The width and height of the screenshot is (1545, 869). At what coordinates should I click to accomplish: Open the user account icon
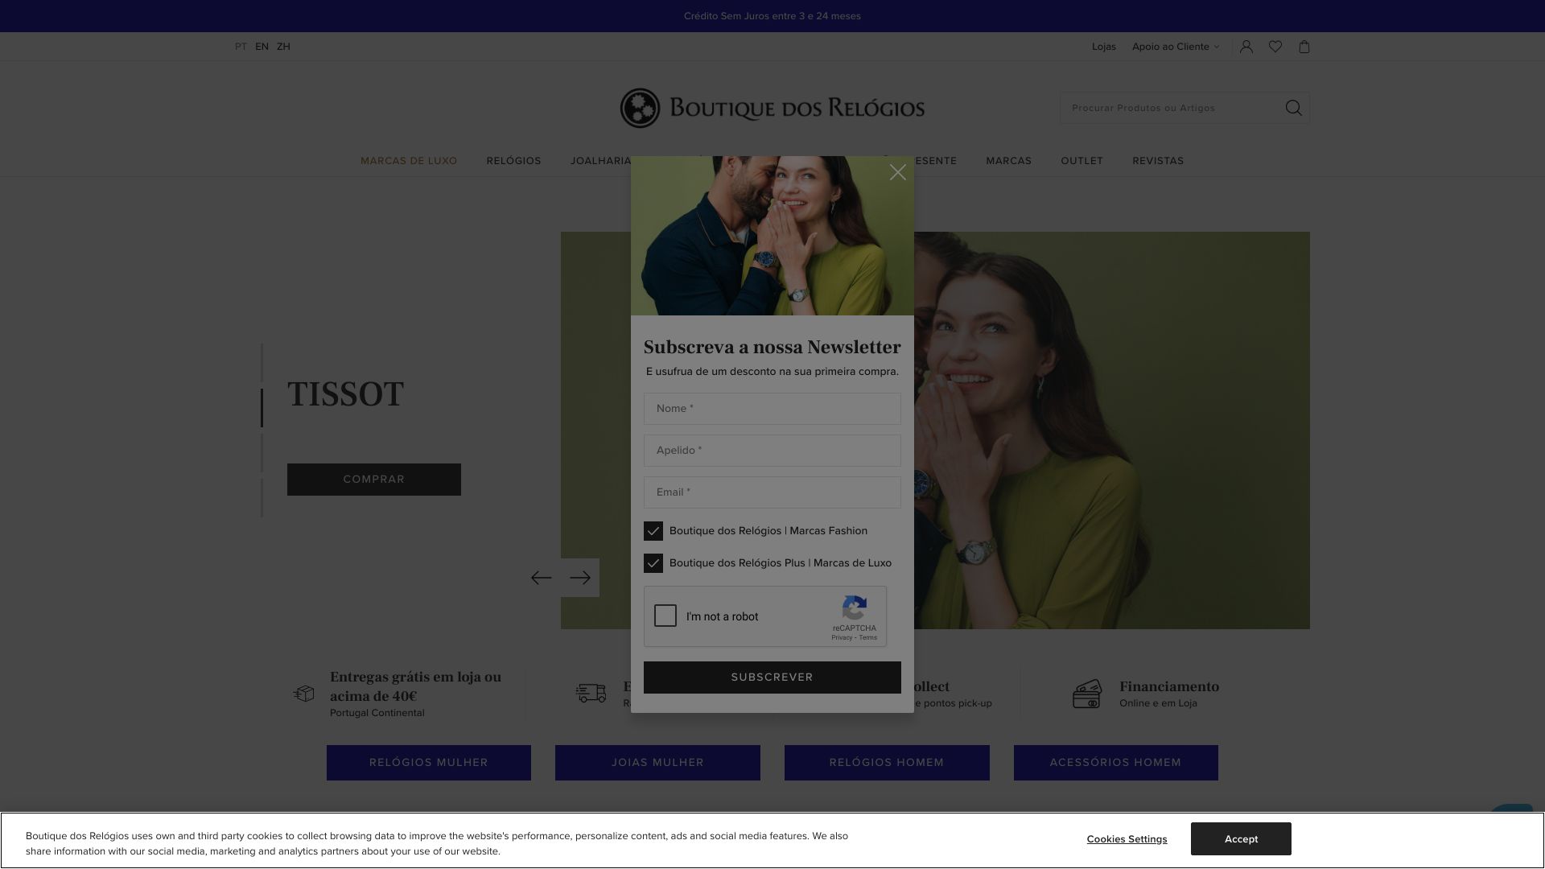pyautogui.click(x=1246, y=47)
